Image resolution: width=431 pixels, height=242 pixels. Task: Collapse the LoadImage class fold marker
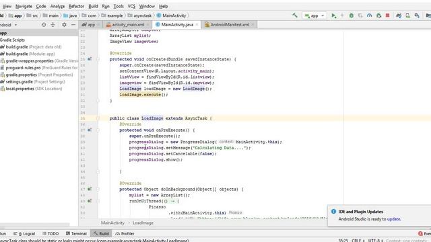coord(98,118)
